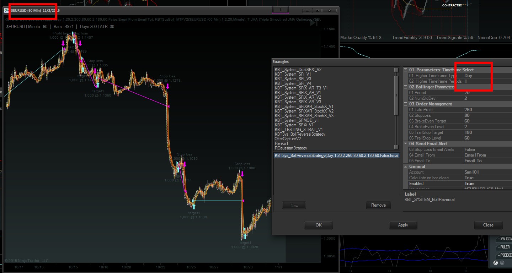The image size is (512, 273).
Task: Edit the 04.BrakeEven Level value 2
Action: pyautogui.click(x=487, y=127)
